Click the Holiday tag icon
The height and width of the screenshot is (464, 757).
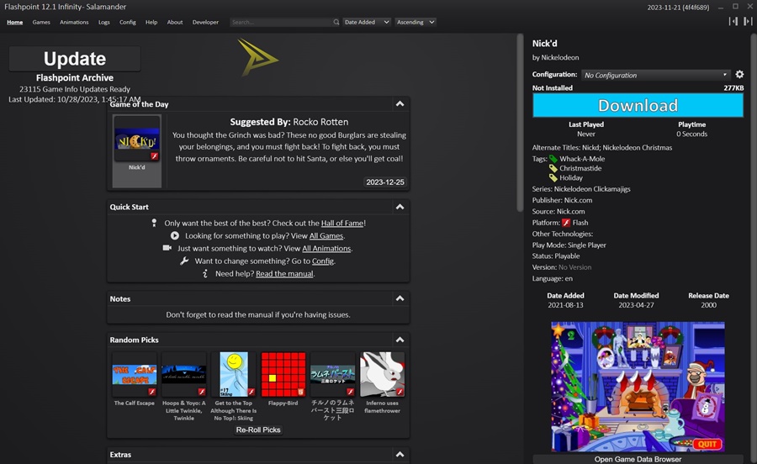553,178
